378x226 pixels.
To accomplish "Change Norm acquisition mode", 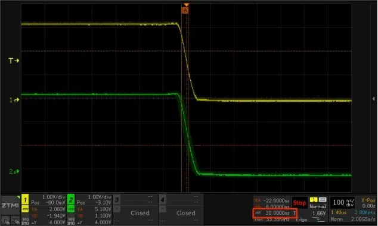I will (x=336, y=219).
